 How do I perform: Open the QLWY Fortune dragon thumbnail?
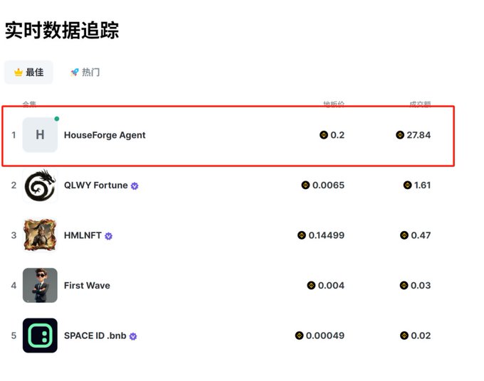tap(40, 186)
